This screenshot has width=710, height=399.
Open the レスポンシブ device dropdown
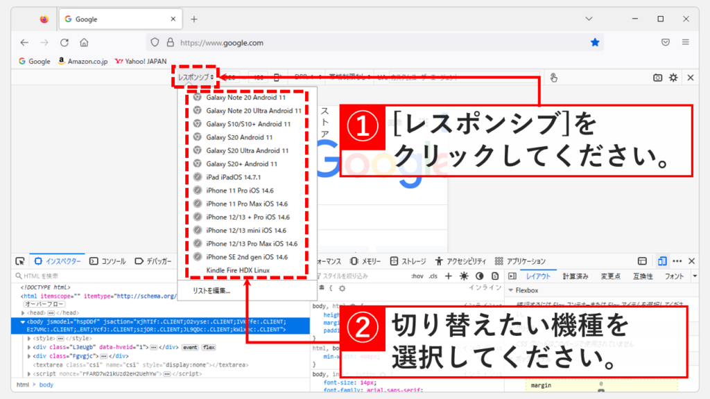point(196,78)
